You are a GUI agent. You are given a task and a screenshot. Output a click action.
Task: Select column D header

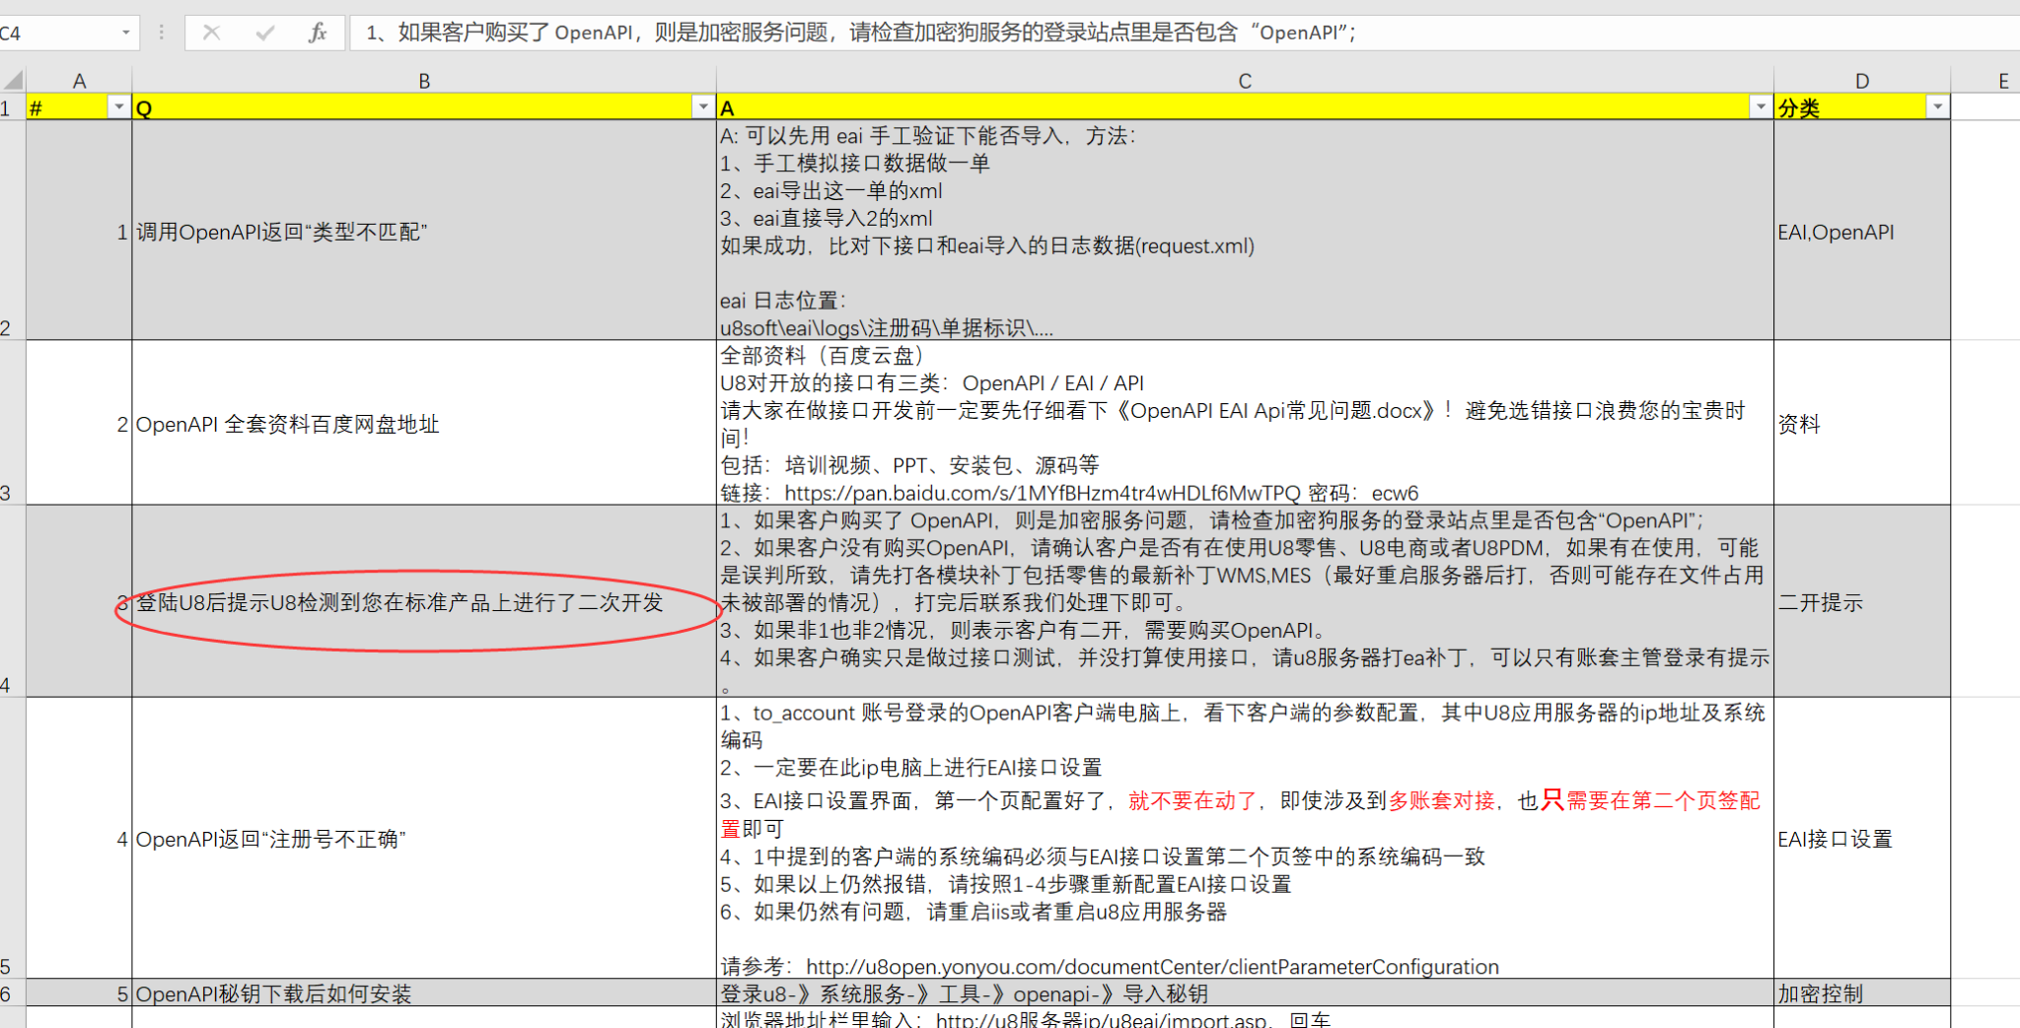pos(1862,81)
